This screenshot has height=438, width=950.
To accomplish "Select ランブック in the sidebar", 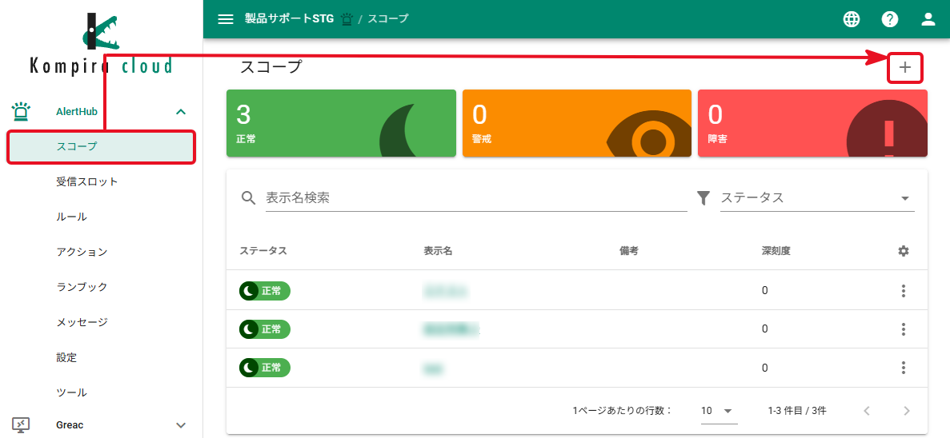I will (82, 287).
